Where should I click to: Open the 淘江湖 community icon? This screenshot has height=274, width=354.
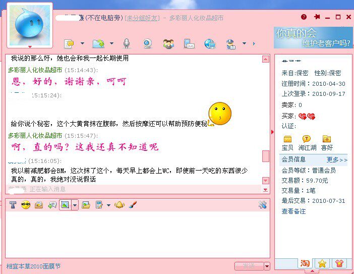click(x=307, y=143)
